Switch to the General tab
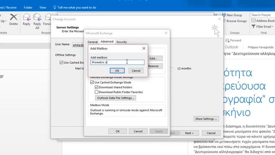The height and width of the screenshot is (155, 275). coord(92,42)
